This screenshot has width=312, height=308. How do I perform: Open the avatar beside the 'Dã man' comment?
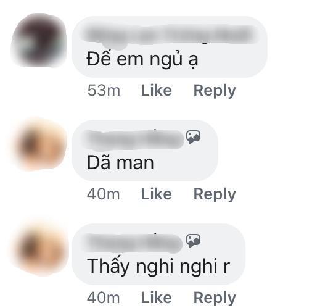[40, 144]
